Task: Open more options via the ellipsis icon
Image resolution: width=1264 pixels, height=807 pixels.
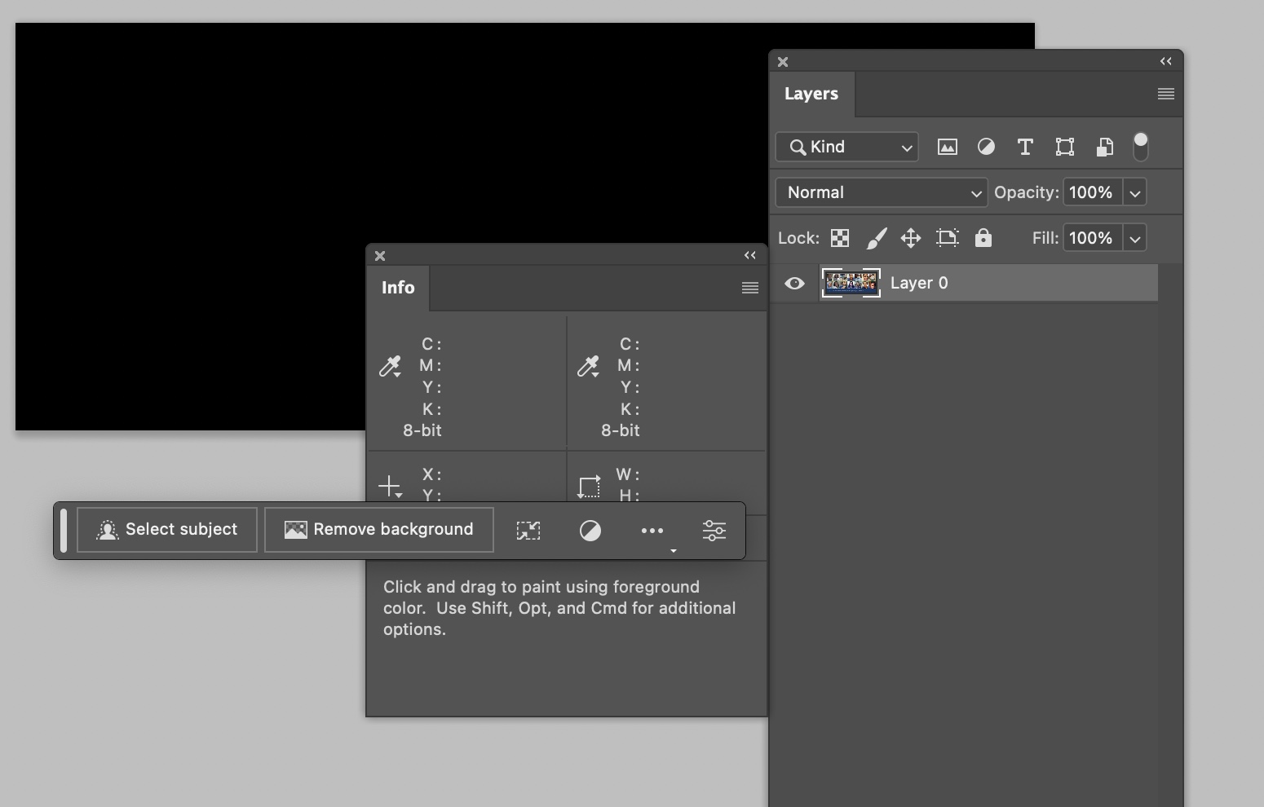Action: click(652, 530)
